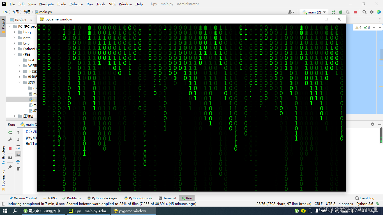383x215 pixels.
Task: Click the colorful plugin icon at the toolbar's end
Action: click(x=379, y=12)
